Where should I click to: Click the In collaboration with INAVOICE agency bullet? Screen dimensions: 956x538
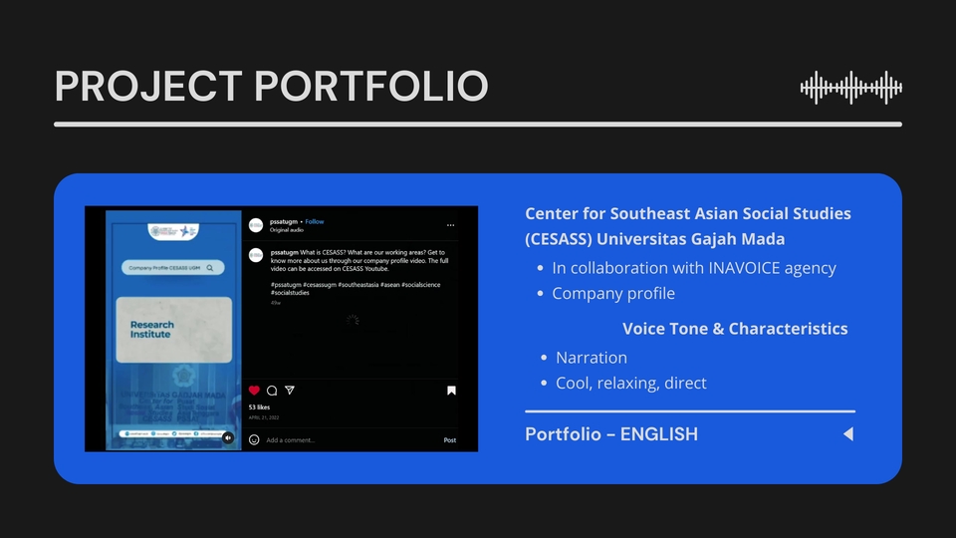[694, 268]
